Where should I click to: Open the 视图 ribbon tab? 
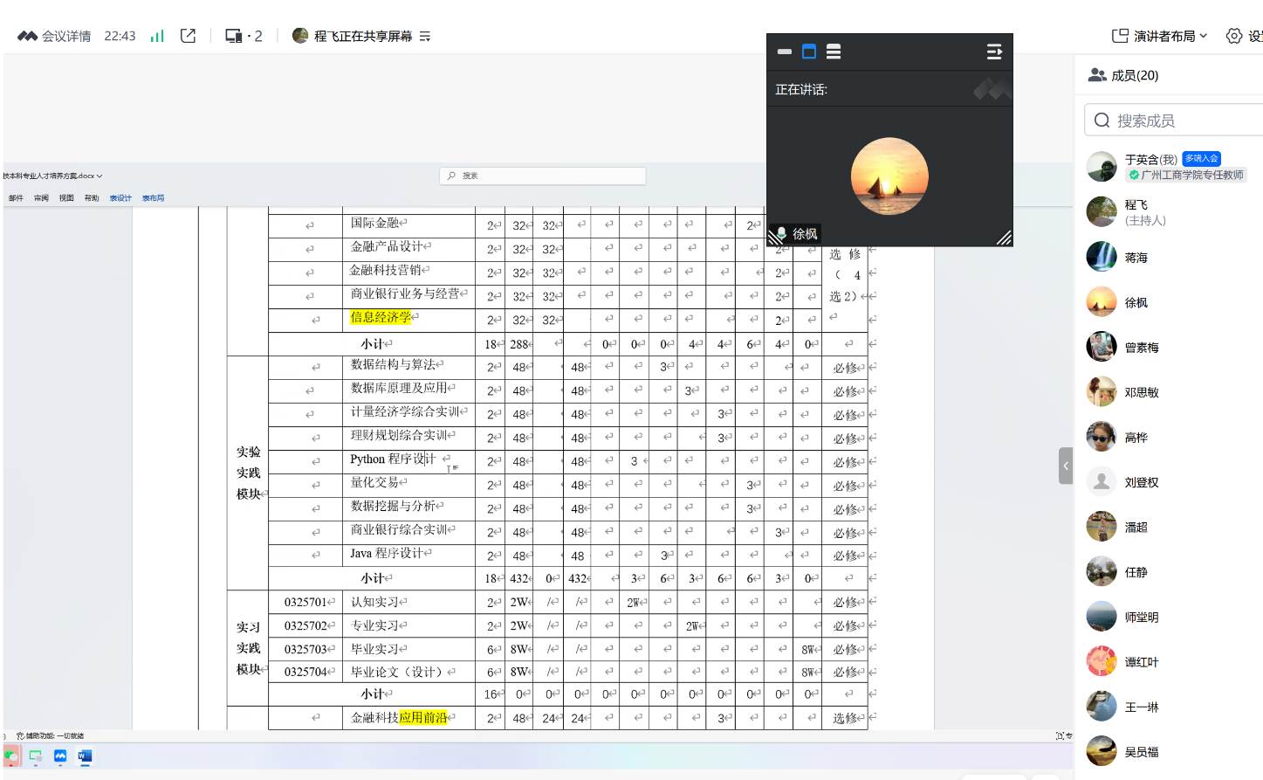pos(66,198)
